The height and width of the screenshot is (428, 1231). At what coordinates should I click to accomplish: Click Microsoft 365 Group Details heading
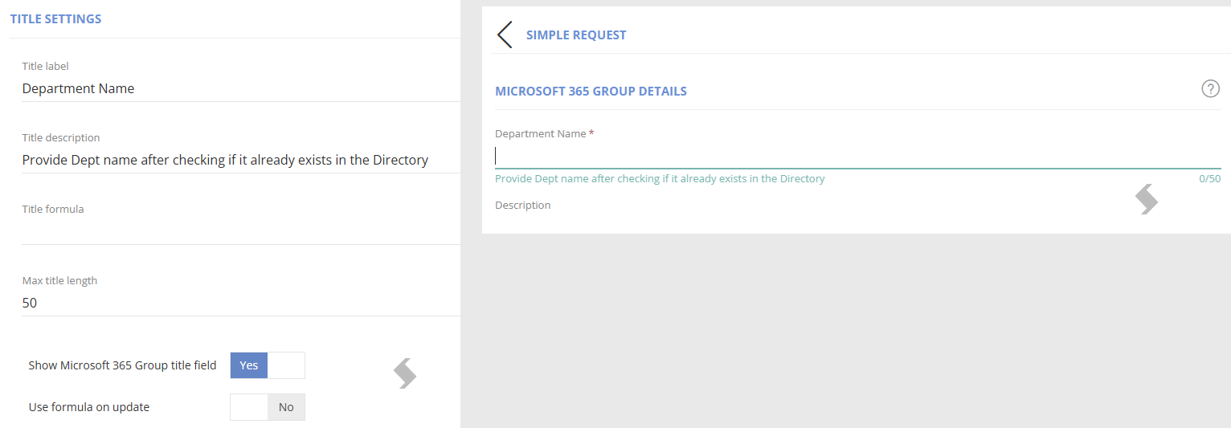pyautogui.click(x=591, y=92)
